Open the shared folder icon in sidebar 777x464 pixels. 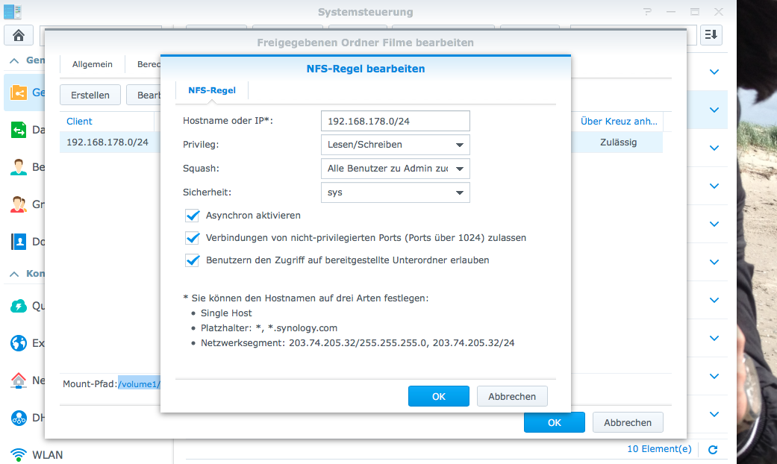click(19, 92)
